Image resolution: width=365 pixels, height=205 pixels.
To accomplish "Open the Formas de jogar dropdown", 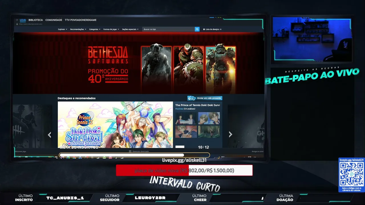I will coord(111,29).
